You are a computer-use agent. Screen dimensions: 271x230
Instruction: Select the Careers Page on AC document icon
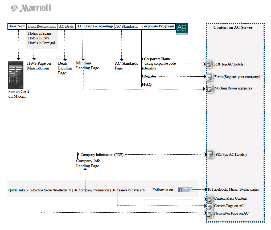(210, 206)
